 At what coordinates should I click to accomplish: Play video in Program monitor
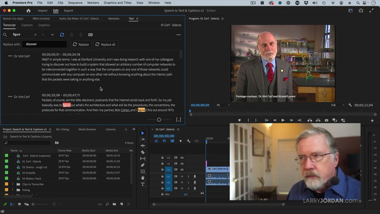tap(283, 120)
